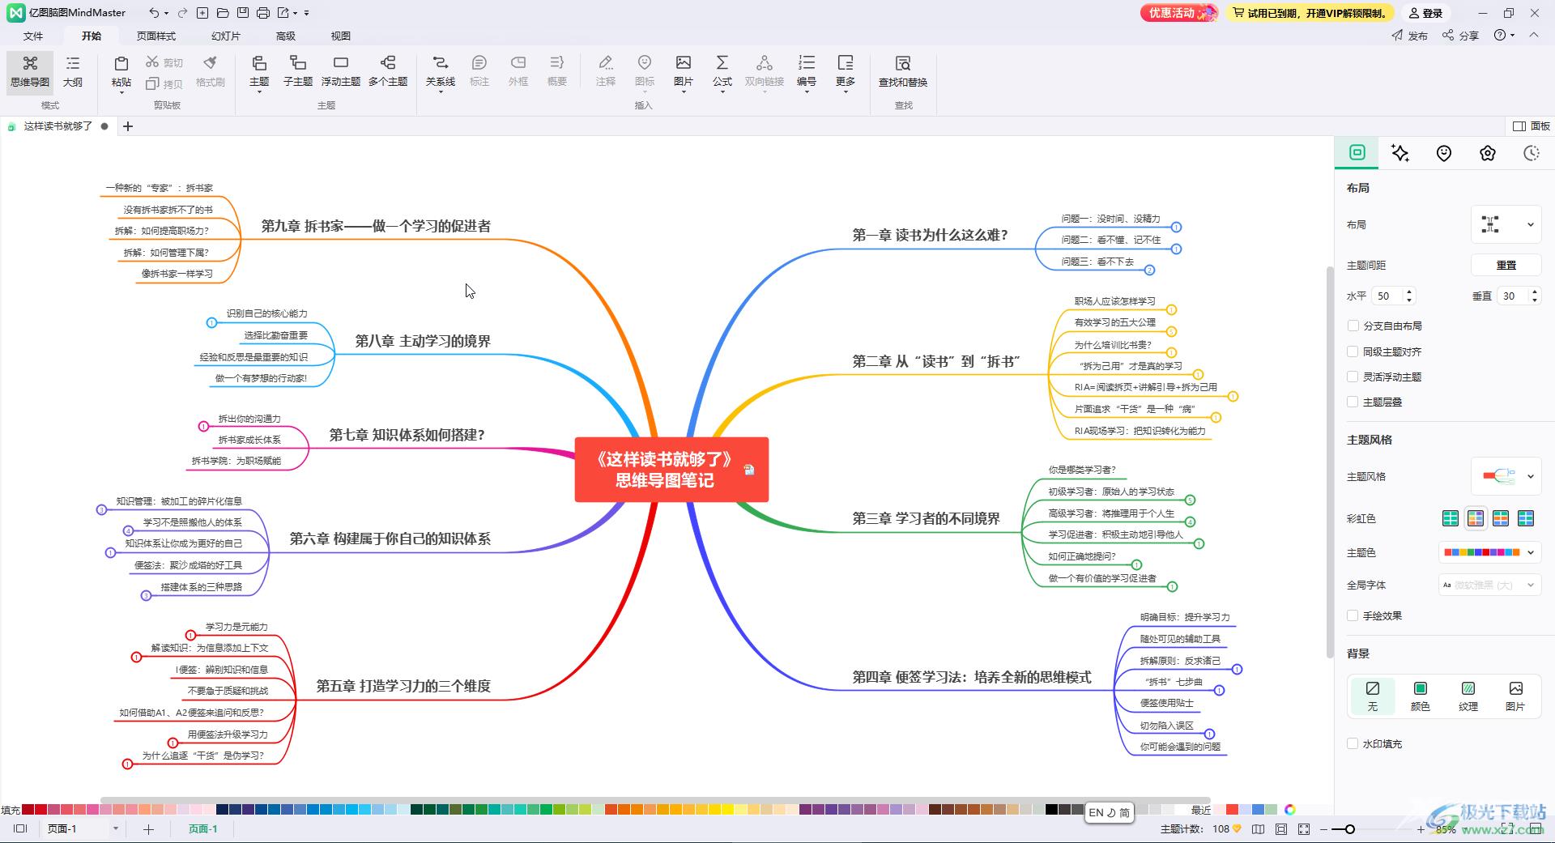This screenshot has height=843, width=1555.
Task: Open the AI sparkle panel tab
Action: (x=1400, y=153)
